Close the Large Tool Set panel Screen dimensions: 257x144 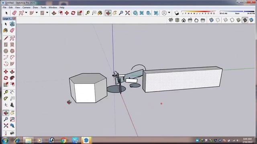click(x=14, y=19)
